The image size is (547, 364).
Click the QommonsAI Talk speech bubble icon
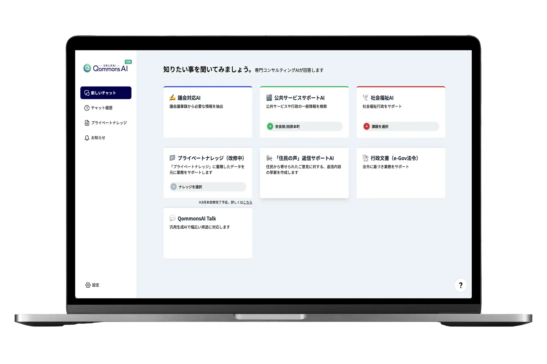coord(172,218)
